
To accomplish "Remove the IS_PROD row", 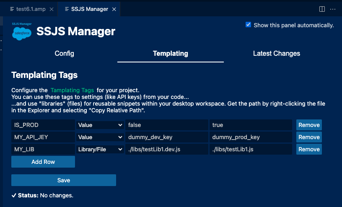I will click(x=309, y=125).
